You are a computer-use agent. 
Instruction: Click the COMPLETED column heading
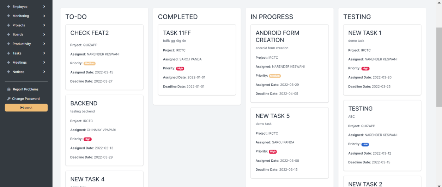tap(178, 17)
